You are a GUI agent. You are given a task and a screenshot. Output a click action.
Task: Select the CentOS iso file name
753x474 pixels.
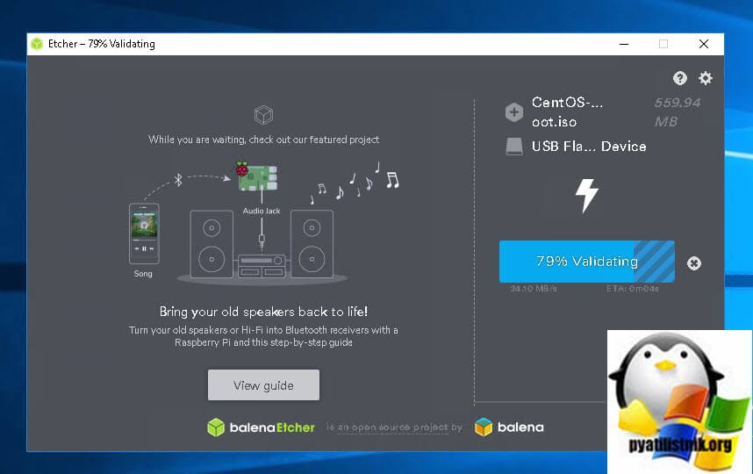(567, 112)
